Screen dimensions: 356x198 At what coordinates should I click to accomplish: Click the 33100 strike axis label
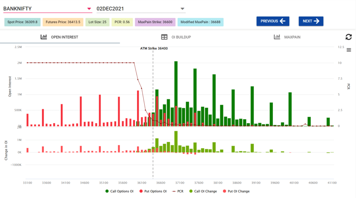tap(27, 183)
